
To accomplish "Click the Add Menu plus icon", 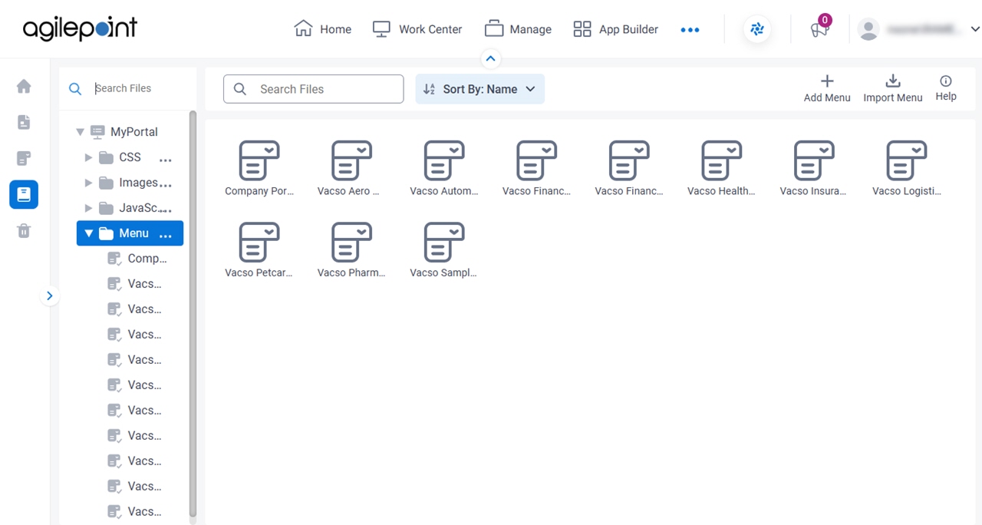I will [827, 81].
